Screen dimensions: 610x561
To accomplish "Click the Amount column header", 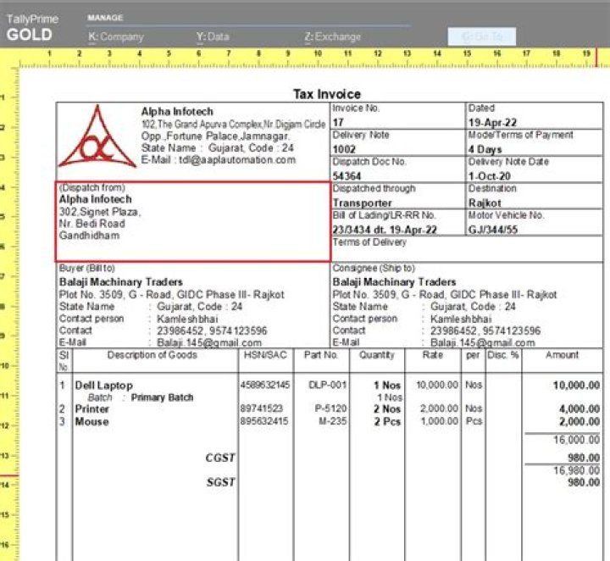I will pos(562,355).
